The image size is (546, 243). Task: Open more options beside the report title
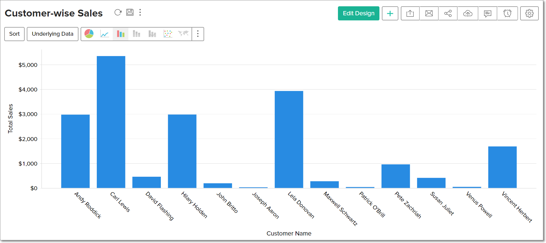point(140,12)
